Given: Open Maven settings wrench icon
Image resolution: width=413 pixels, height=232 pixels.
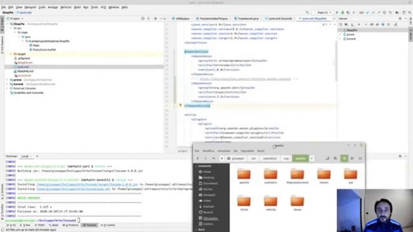Looking at the screenshot, I should pos(396,24).
